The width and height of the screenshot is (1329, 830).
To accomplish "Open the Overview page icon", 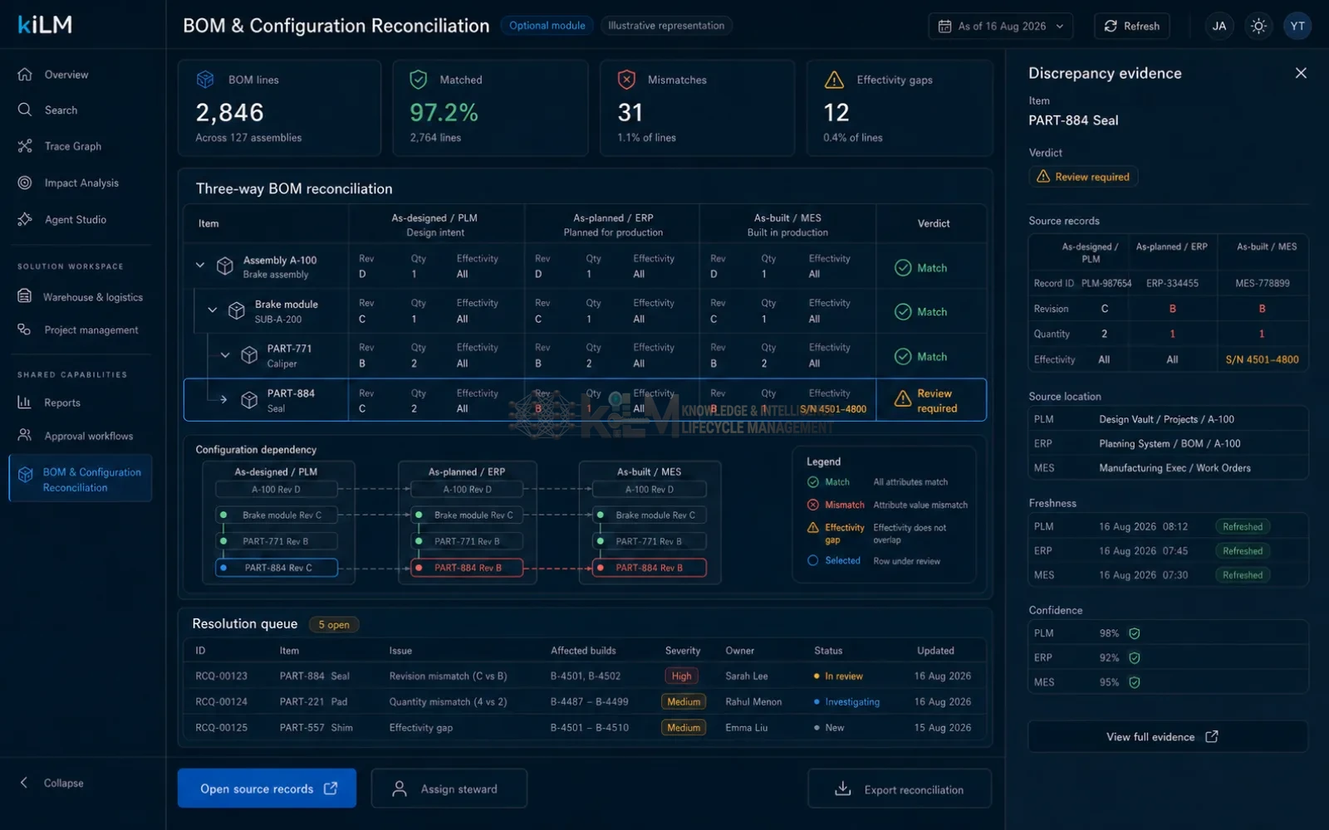I will [25, 74].
